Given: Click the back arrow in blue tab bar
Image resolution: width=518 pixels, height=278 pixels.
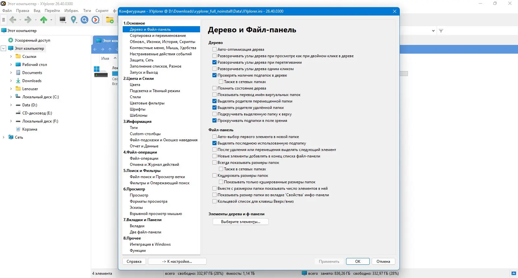Looking at the screenshot, I should coord(95,49).
